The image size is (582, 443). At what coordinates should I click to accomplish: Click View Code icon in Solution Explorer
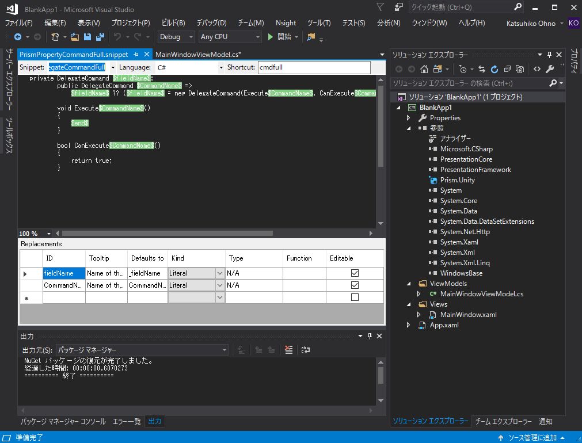(x=537, y=69)
